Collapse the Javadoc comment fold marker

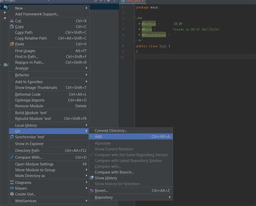tap(134, 18)
